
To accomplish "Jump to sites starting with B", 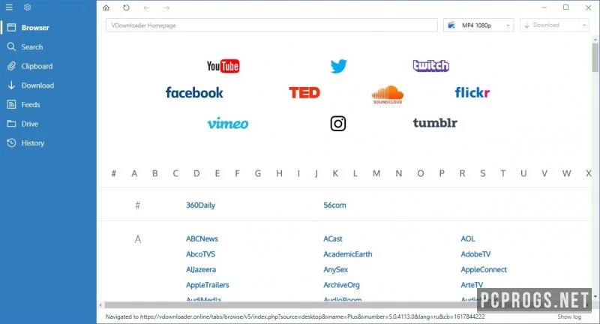I will [x=155, y=173].
